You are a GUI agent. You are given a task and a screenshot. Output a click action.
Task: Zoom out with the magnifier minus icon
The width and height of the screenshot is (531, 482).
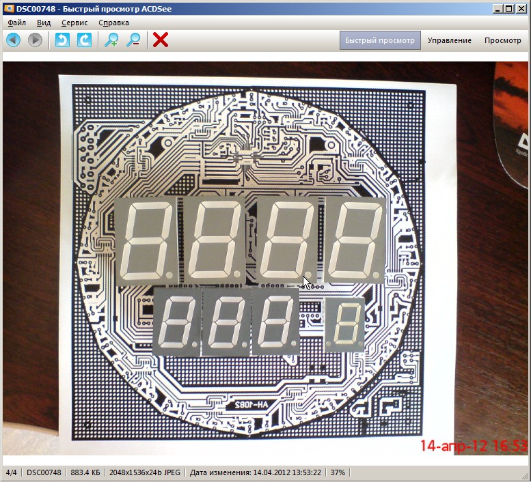click(133, 40)
